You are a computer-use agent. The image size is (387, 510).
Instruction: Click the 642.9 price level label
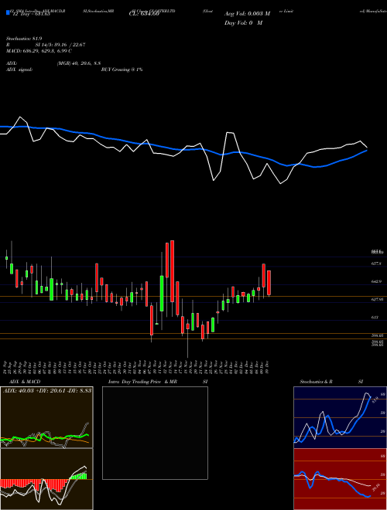click(x=376, y=281)
